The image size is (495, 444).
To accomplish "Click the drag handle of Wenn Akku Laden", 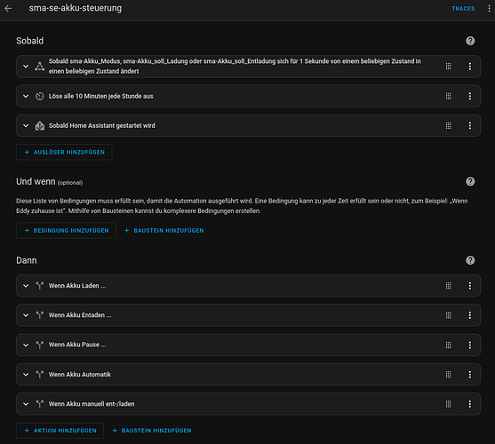I will pyautogui.click(x=448, y=286).
